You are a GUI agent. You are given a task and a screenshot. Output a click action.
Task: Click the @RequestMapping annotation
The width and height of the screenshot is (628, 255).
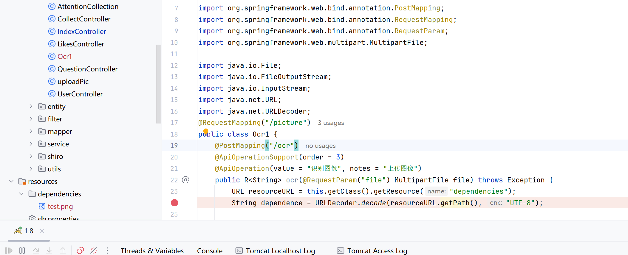click(230, 123)
